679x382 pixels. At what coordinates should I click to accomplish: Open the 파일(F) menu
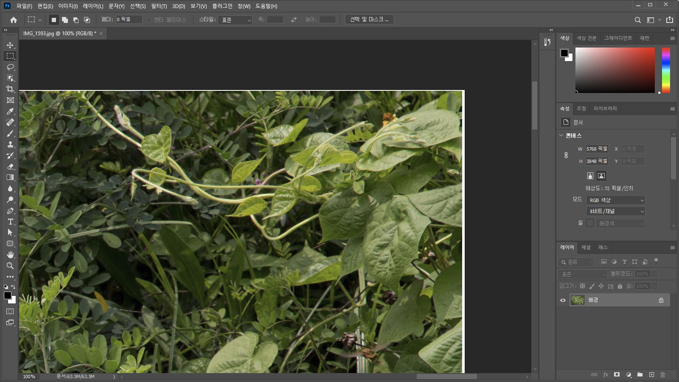tap(24, 6)
